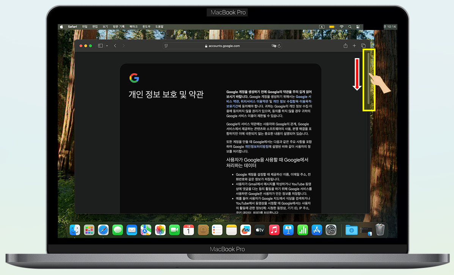
Task: Reload the page with refresh icon
Action: [x=279, y=46]
